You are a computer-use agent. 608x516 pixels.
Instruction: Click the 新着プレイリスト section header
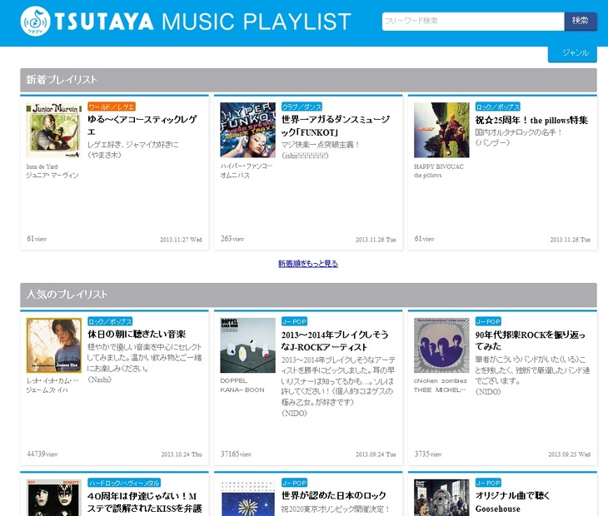click(308, 80)
